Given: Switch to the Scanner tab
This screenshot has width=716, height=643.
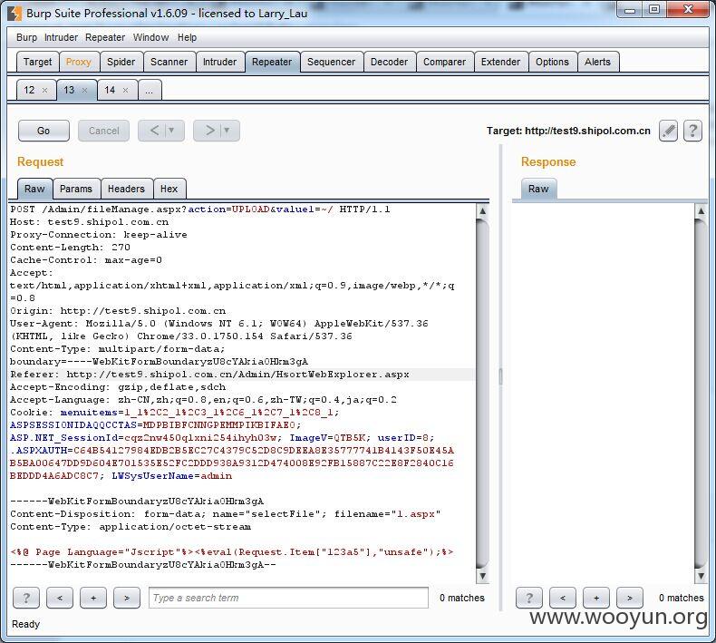Looking at the screenshot, I should [169, 63].
